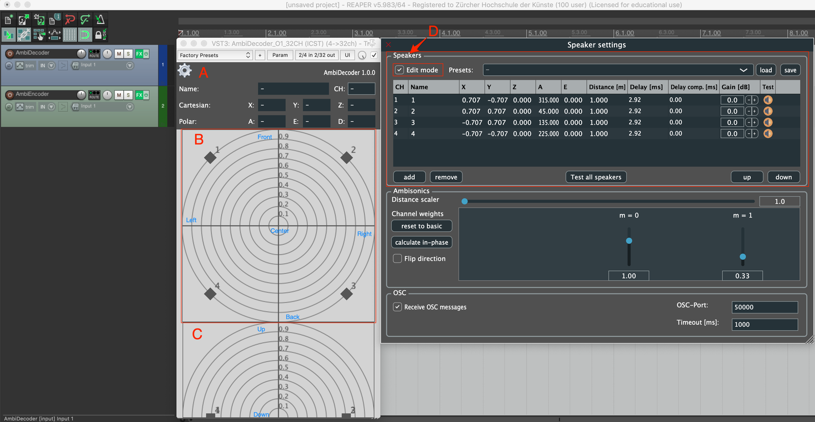Click the OSC-Port field showing 50000
The width and height of the screenshot is (815, 422).
click(x=765, y=307)
